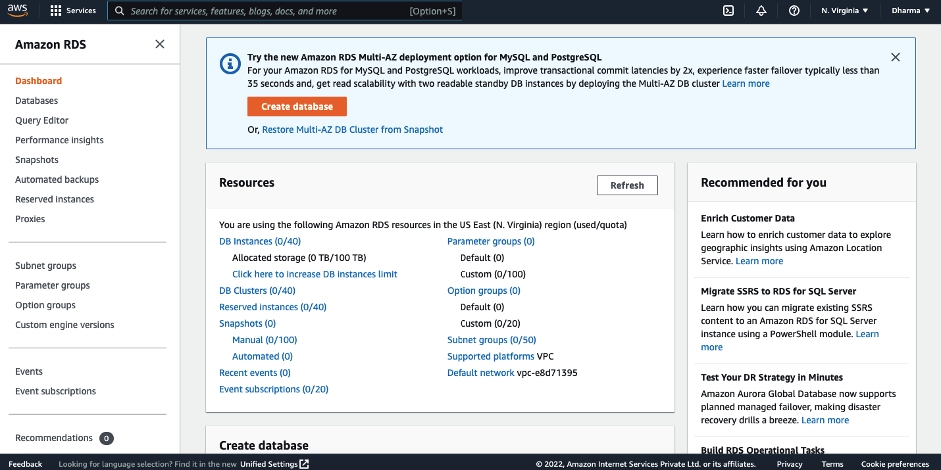Open Cookie preferences in footer
The height and width of the screenshot is (470, 941).
click(x=895, y=464)
